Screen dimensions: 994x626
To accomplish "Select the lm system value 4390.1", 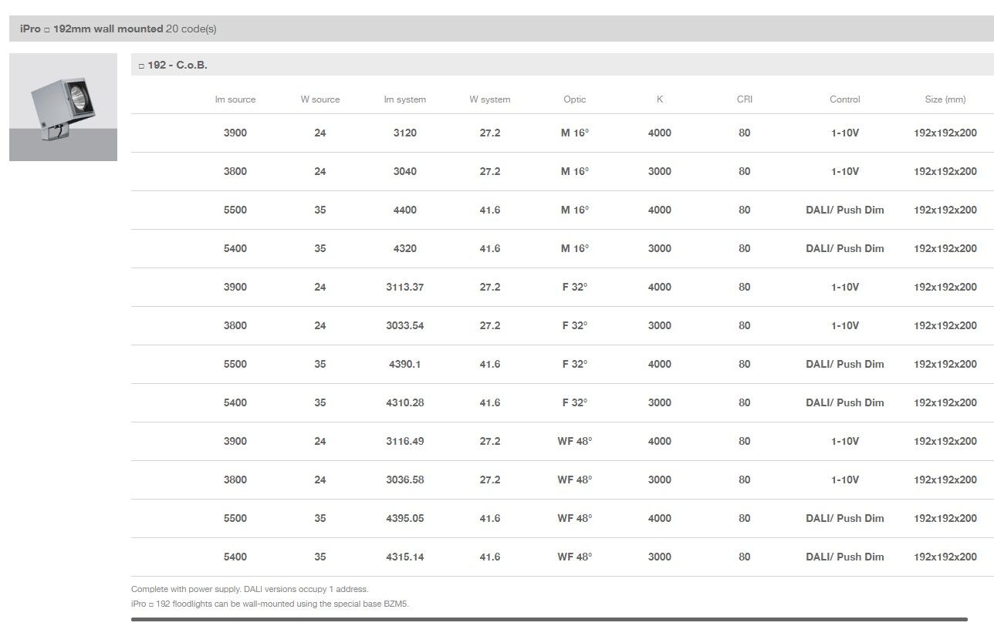I will coord(405,364).
